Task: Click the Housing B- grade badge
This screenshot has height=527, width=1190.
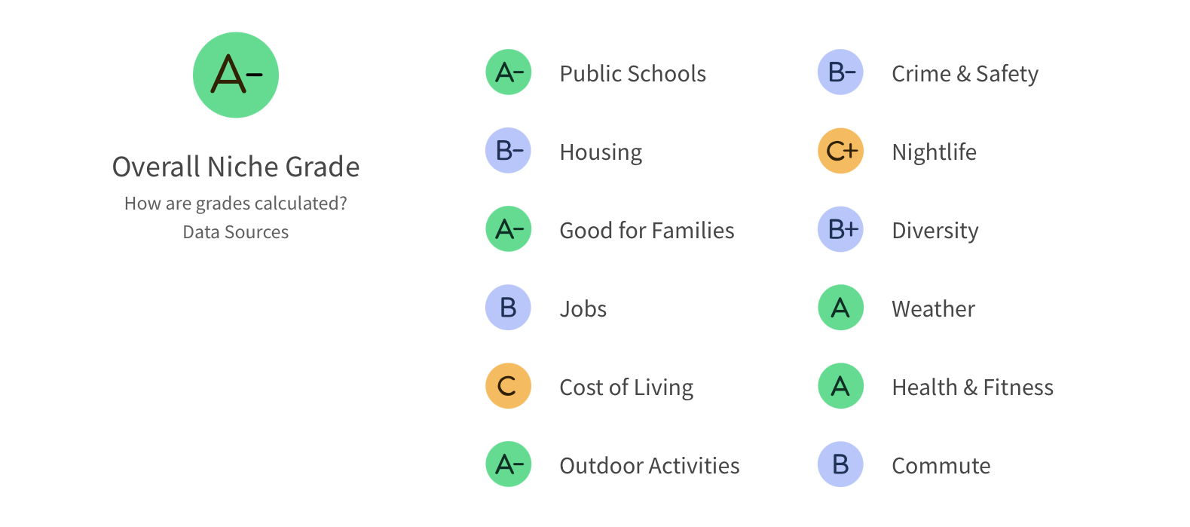Action: 509,151
